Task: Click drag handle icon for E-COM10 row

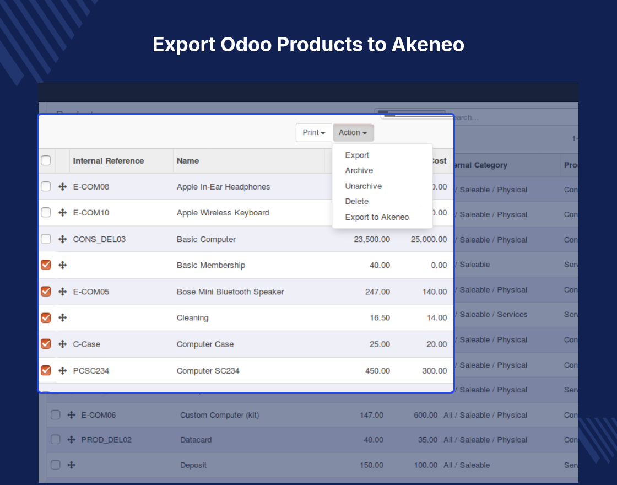Action: point(63,213)
